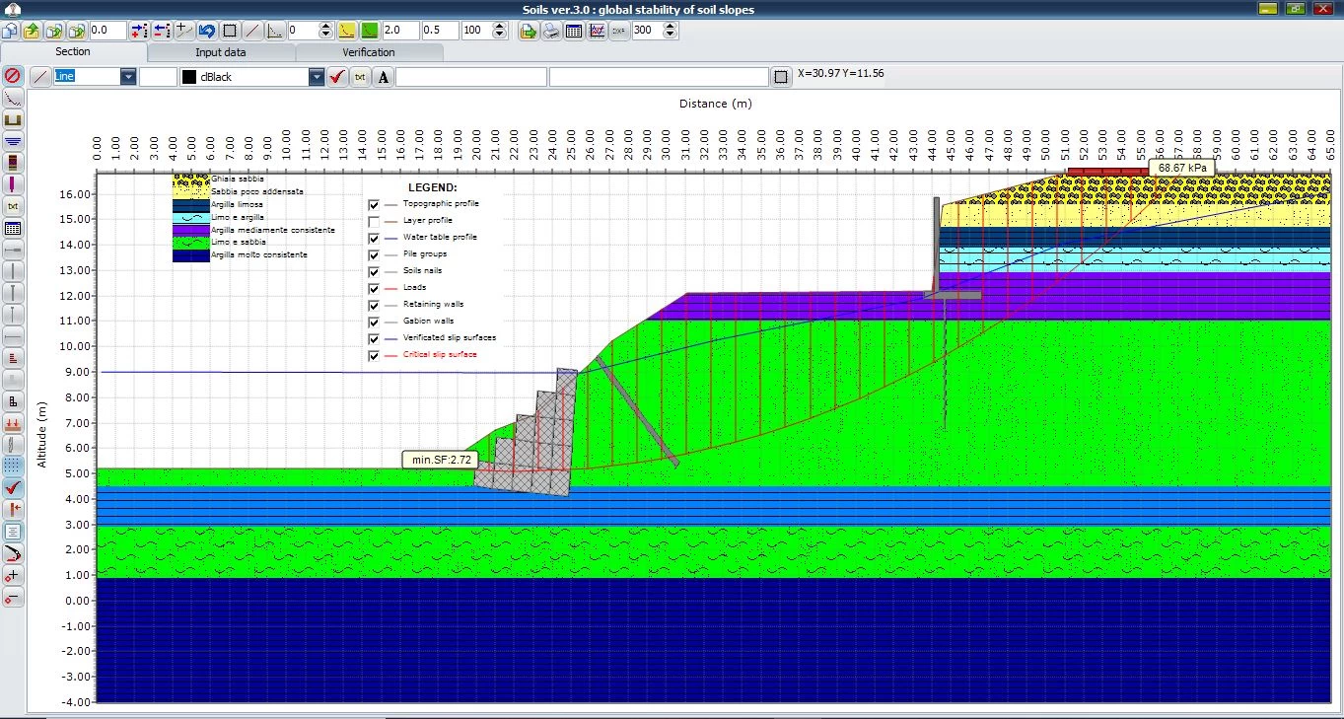Click the blue Undo arrow icon
The height and width of the screenshot is (719, 1344).
click(x=207, y=31)
